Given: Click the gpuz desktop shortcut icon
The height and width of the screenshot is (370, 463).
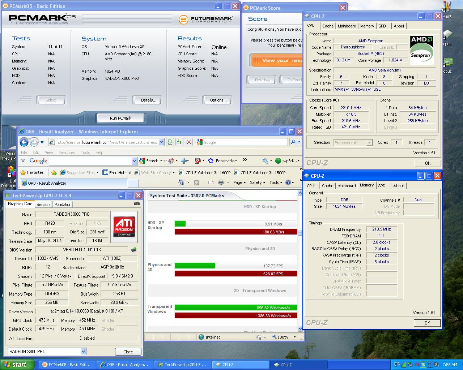Looking at the screenshot, I should point(447,65).
